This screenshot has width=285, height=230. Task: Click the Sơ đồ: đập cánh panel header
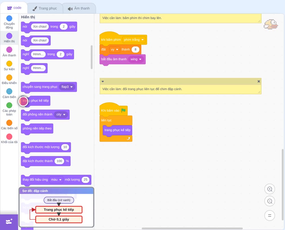pyautogui.click(x=56, y=191)
